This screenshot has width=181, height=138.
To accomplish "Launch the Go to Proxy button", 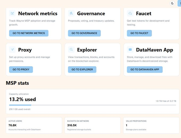I will tap(21, 69).
